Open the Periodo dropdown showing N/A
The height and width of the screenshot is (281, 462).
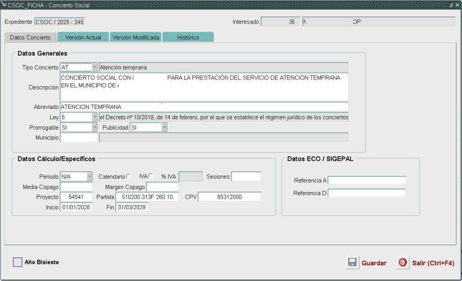click(89, 177)
